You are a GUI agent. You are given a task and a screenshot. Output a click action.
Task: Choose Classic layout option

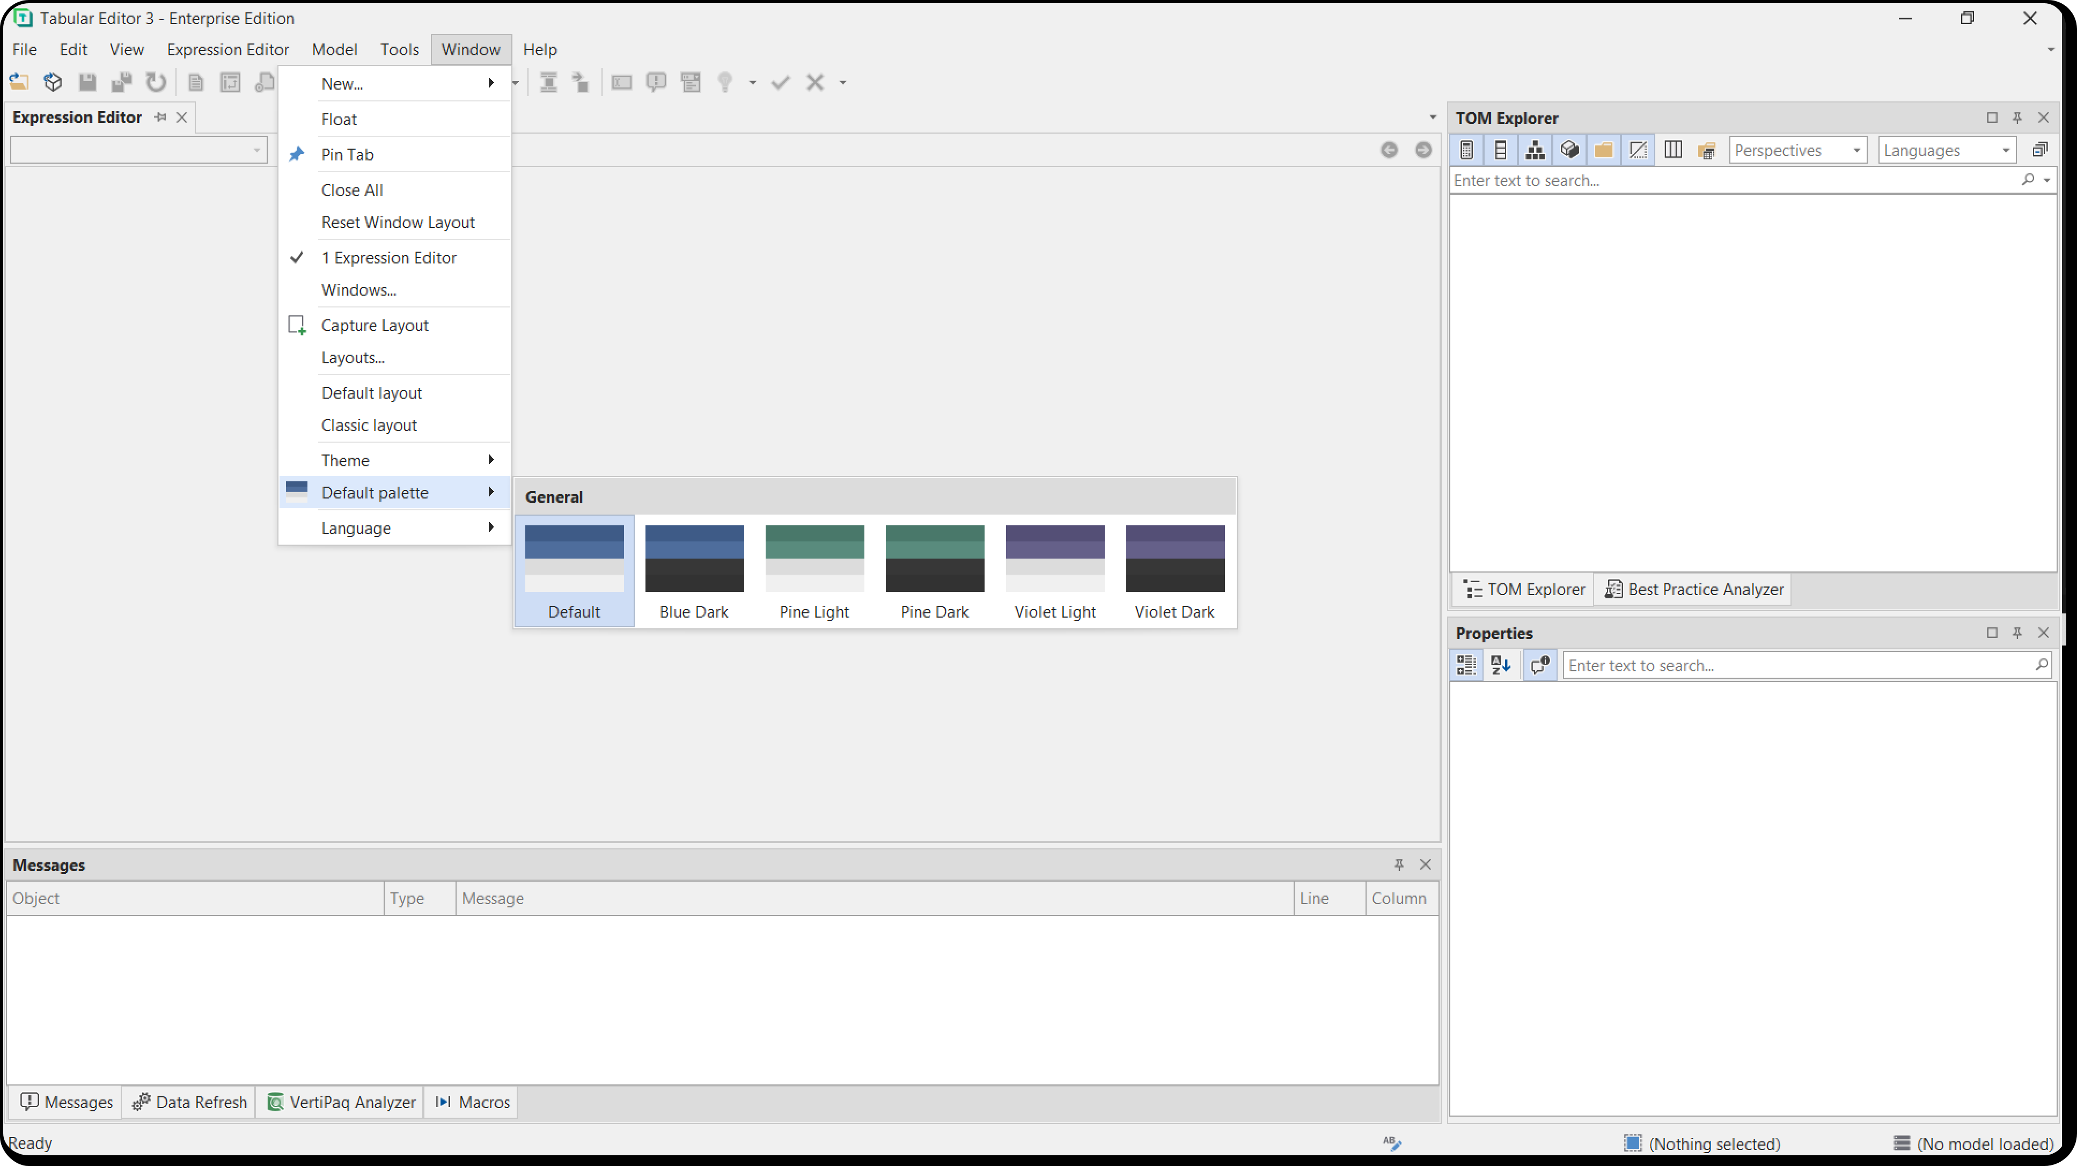coord(395,425)
